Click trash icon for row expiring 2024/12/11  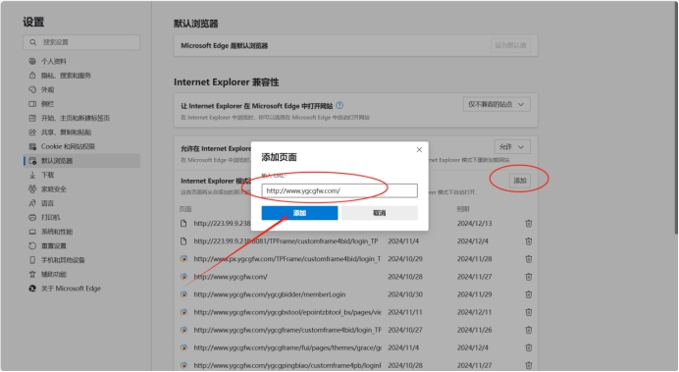528,312
